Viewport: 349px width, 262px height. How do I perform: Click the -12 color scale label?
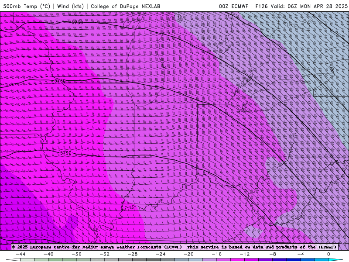point(244,254)
